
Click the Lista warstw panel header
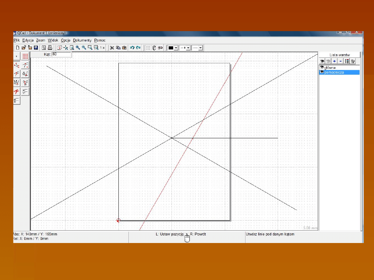tap(339, 55)
